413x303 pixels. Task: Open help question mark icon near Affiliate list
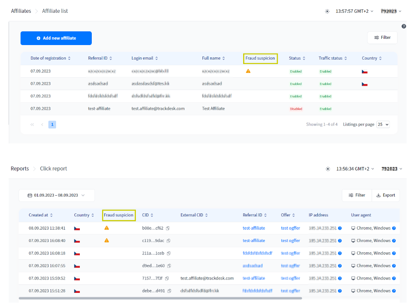tap(404, 26)
